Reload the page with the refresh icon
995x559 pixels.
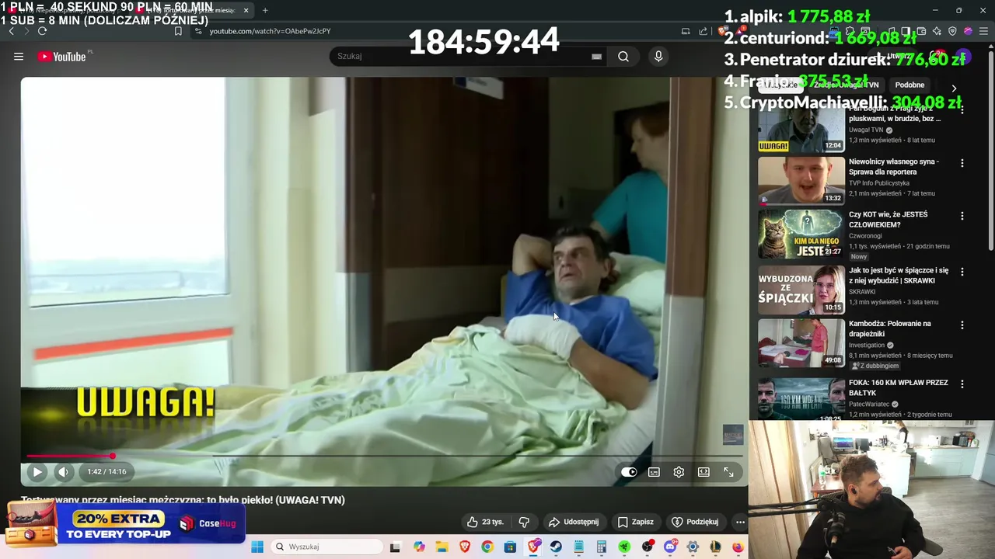[x=42, y=31]
